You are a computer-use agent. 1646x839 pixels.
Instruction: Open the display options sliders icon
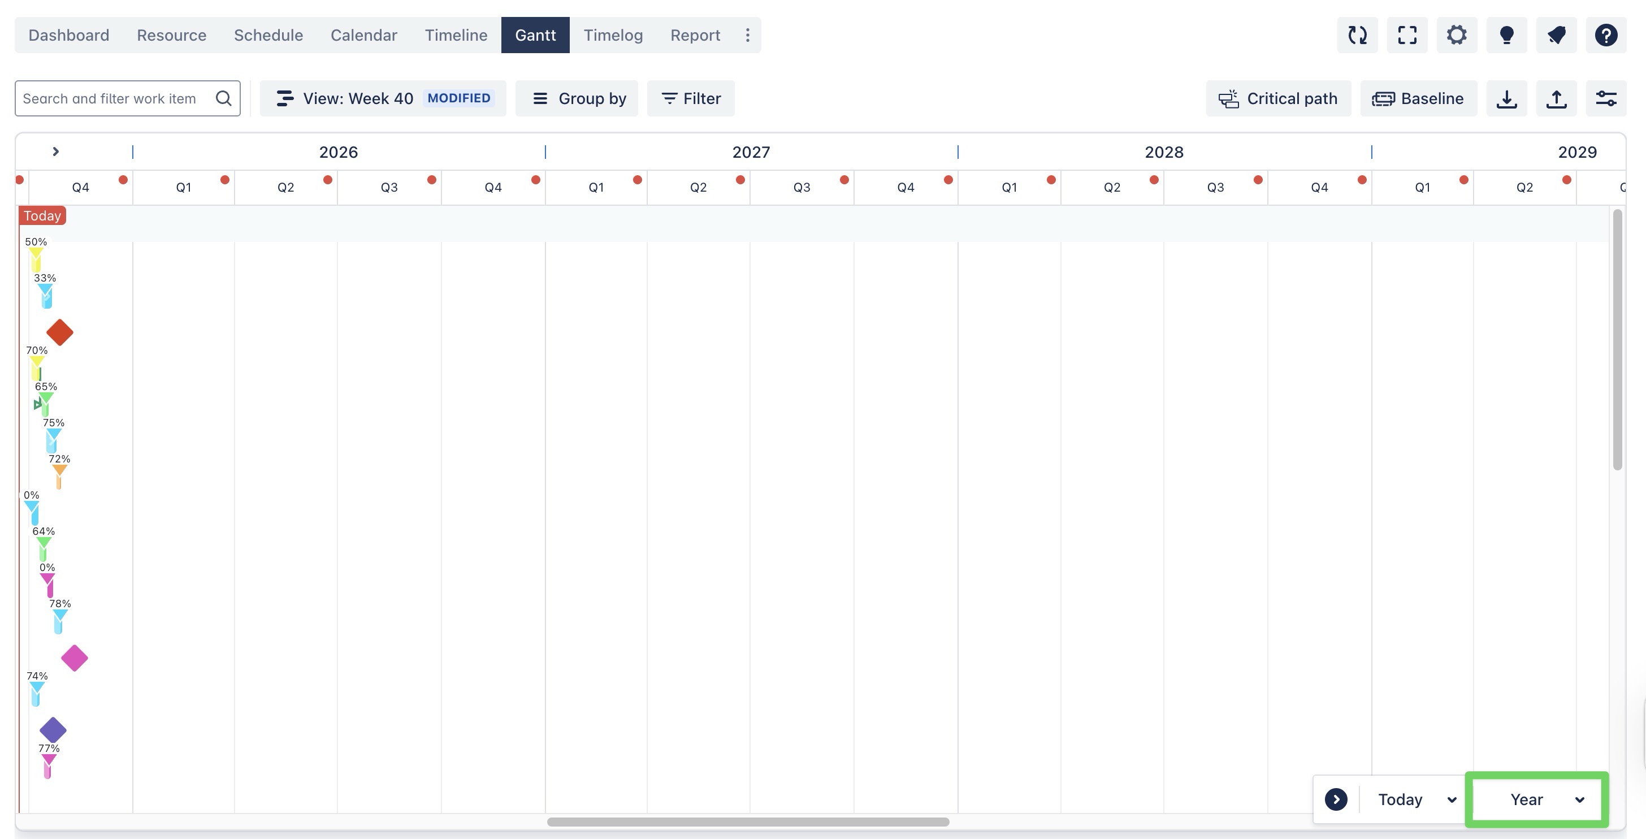[x=1606, y=98]
